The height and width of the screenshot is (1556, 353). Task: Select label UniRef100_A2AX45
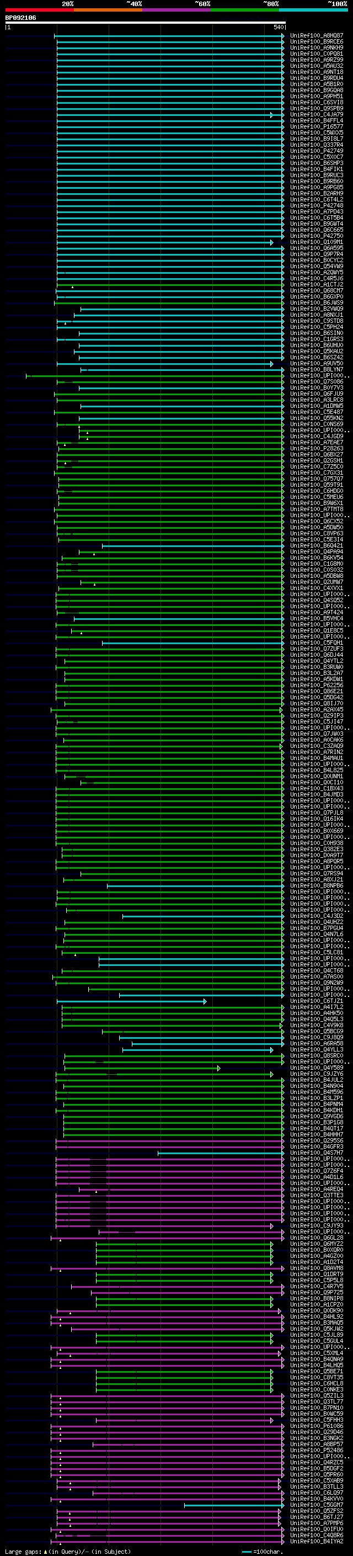tap(317, 710)
